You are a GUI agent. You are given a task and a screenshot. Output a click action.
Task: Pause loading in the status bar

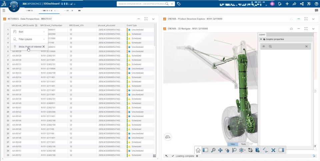pyautogui.click(x=197, y=156)
